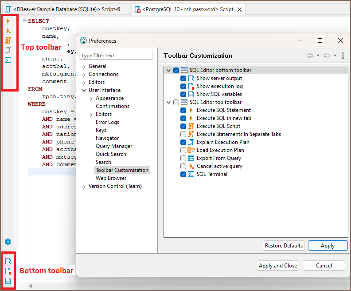The width and height of the screenshot is (351, 291).
Task: Click into the type filter text field
Action: [116, 56]
